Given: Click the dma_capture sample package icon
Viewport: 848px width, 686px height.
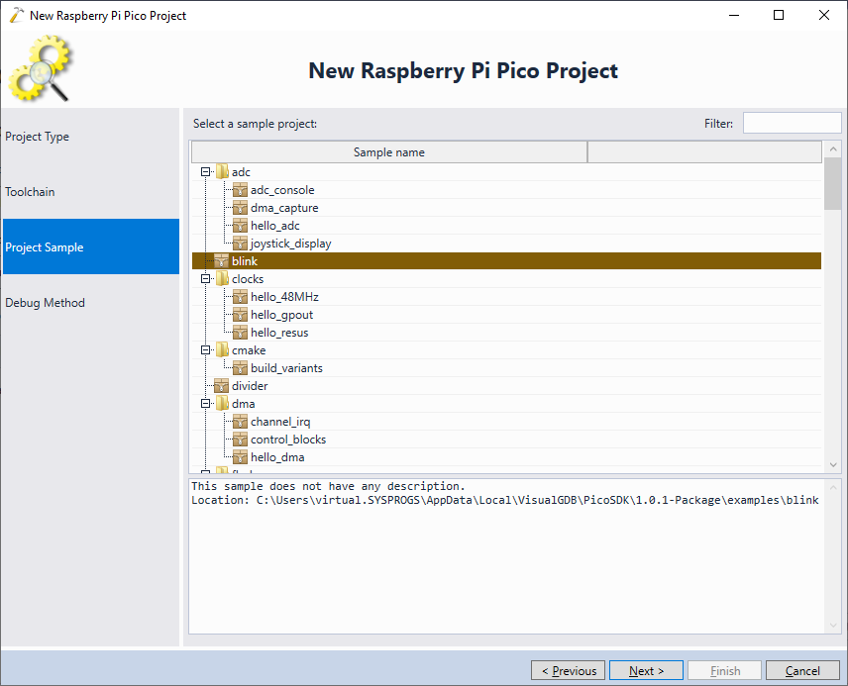Looking at the screenshot, I should pyautogui.click(x=241, y=208).
